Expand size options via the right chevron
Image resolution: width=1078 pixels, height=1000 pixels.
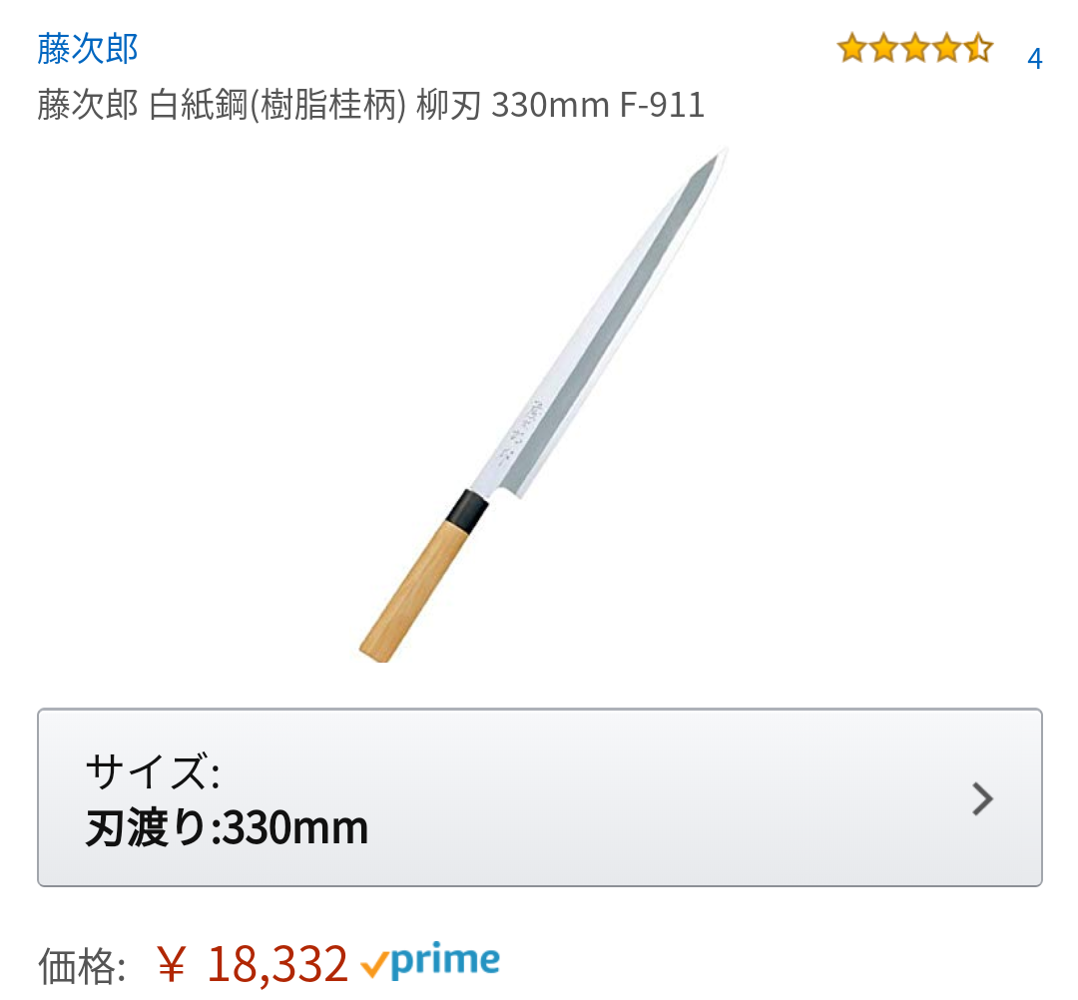click(x=983, y=798)
